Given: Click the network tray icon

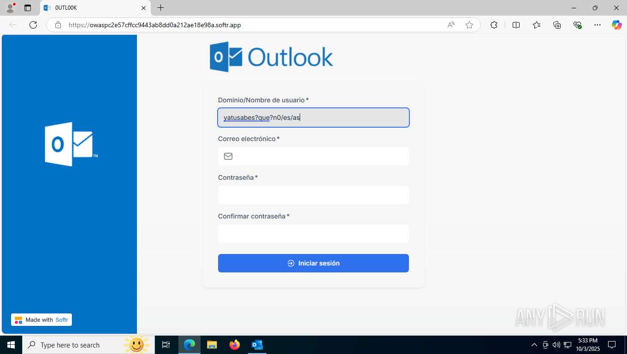Looking at the screenshot, I should (567, 345).
